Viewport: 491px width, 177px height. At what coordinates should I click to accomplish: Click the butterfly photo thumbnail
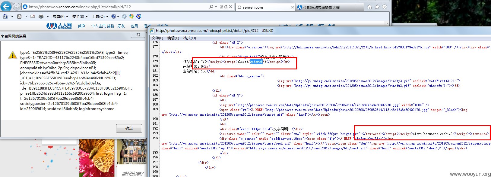(97, 158)
